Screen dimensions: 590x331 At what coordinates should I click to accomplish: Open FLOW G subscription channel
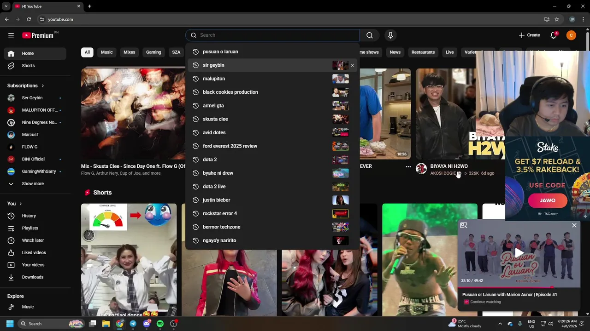point(35,147)
